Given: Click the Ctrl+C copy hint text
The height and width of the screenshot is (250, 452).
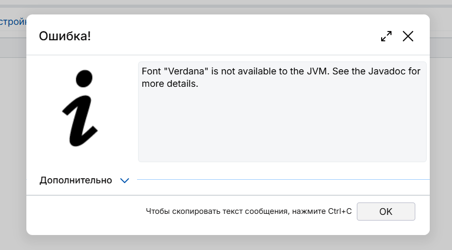Looking at the screenshot, I should pos(248,211).
